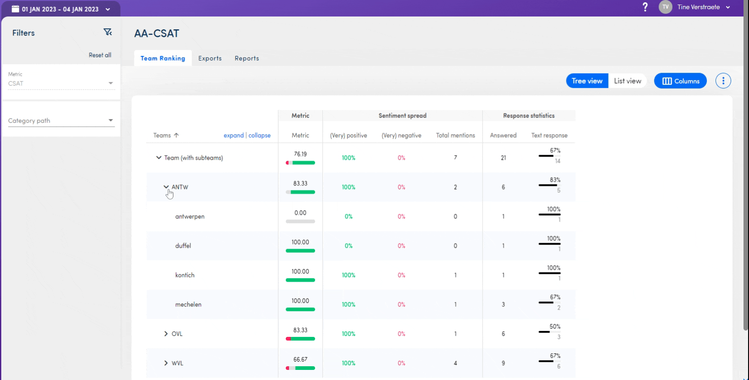The height and width of the screenshot is (380, 749).
Task: Open the help question mark icon
Action: coord(645,7)
